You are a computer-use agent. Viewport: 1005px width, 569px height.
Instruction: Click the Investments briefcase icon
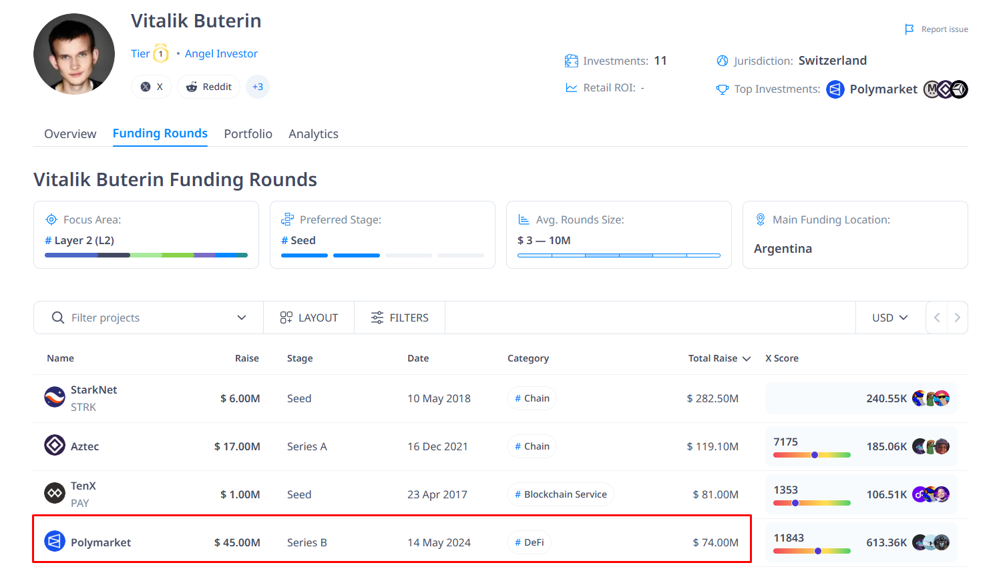(x=571, y=61)
